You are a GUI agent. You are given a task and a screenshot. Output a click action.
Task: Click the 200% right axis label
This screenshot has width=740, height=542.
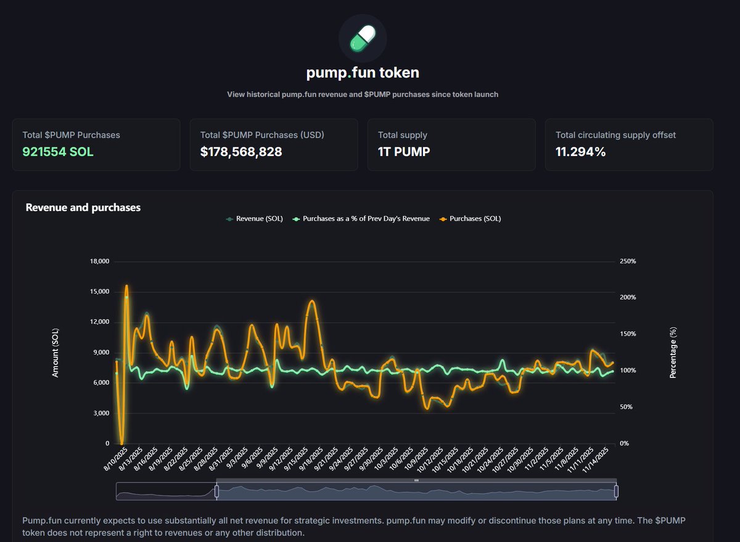[628, 298]
